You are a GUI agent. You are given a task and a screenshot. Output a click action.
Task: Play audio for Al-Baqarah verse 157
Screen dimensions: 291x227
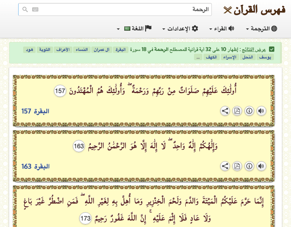(x=261, y=111)
